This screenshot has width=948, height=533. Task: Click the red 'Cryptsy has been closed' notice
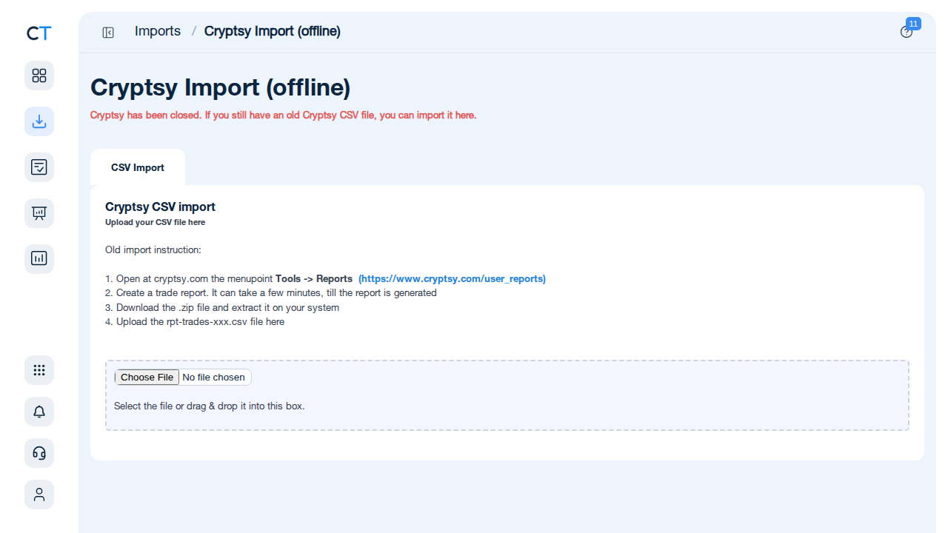point(283,115)
